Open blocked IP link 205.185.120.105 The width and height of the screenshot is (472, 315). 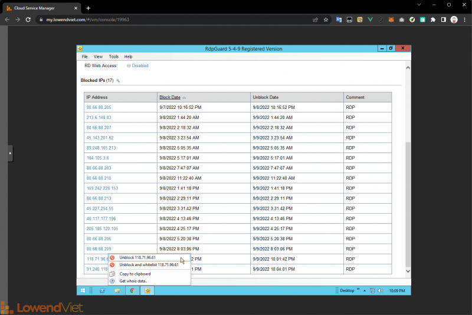(102, 229)
